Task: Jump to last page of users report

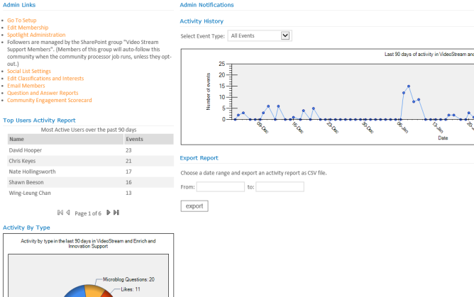Action: click(x=116, y=213)
